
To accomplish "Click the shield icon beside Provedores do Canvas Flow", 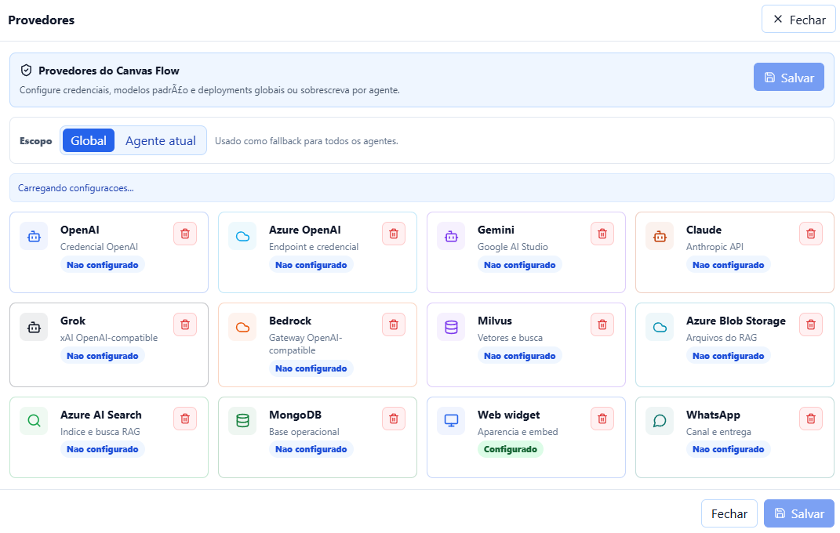I will [26, 71].
